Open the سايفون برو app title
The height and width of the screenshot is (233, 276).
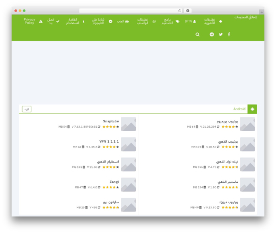tap(111, 202)
